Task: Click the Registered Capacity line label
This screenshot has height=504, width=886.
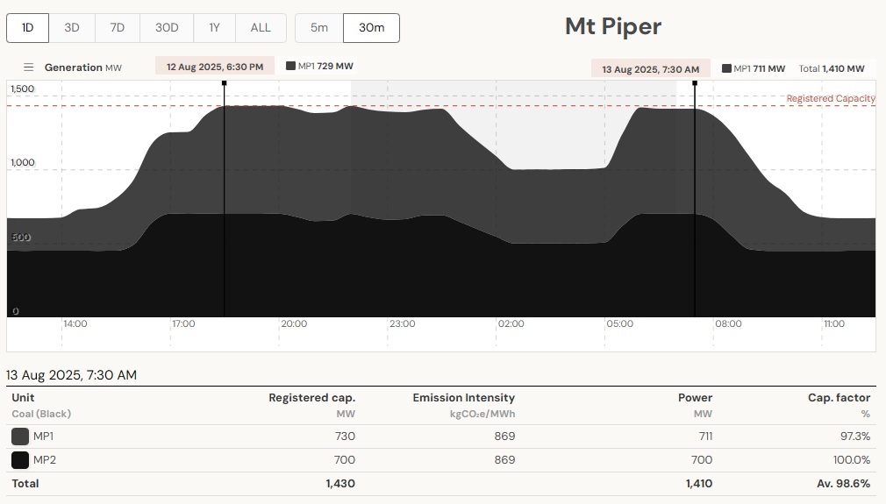Action: (x=830, y=99)
